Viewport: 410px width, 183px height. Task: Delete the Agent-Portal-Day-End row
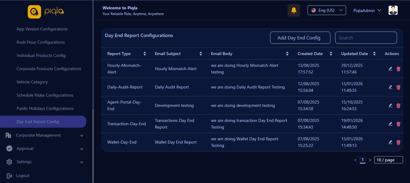398,105
